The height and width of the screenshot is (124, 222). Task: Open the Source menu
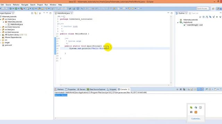[8, 4]
